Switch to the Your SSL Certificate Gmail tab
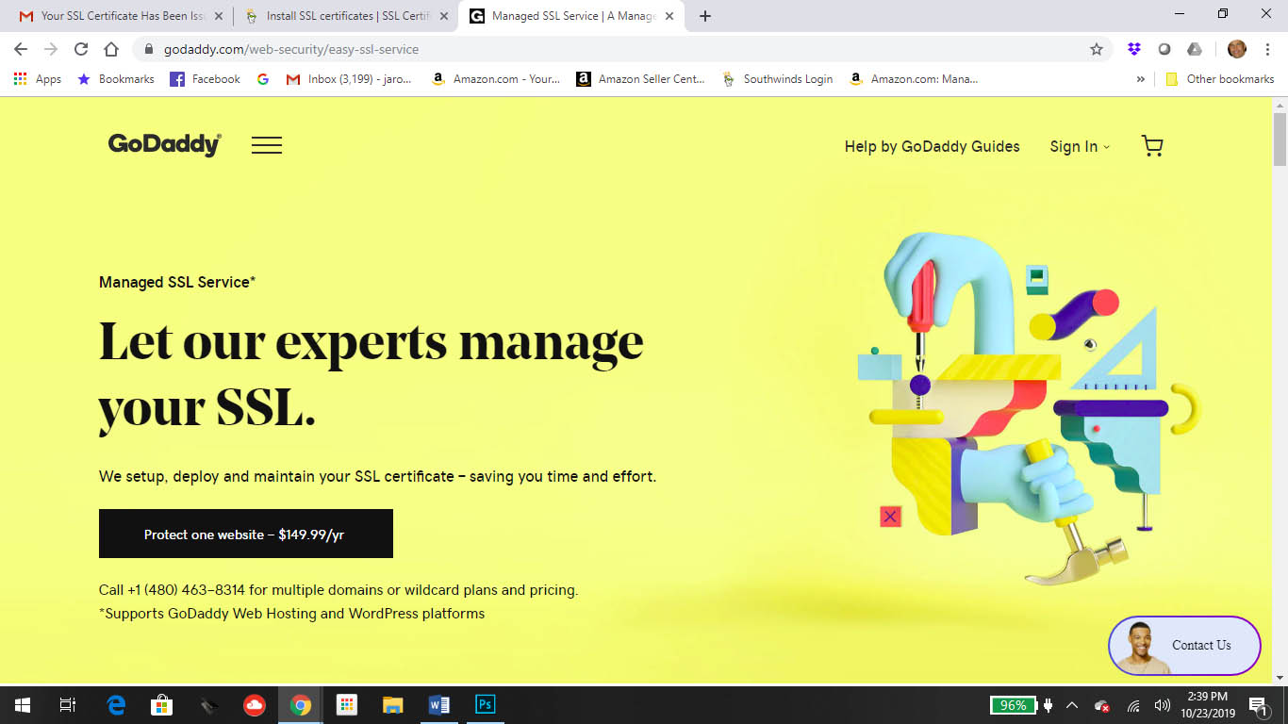The width and height of the screenshot is (1288, 724). click(x=122, y=16)
